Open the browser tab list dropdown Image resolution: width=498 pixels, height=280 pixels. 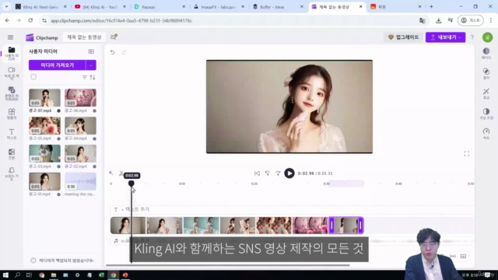6,6
